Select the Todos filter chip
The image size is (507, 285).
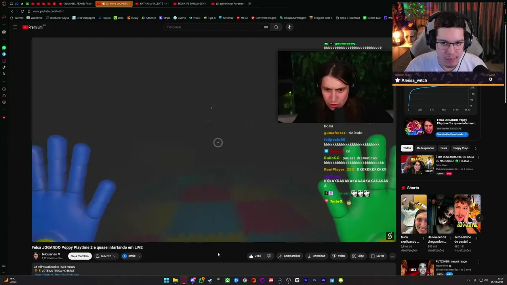point(407,148)
